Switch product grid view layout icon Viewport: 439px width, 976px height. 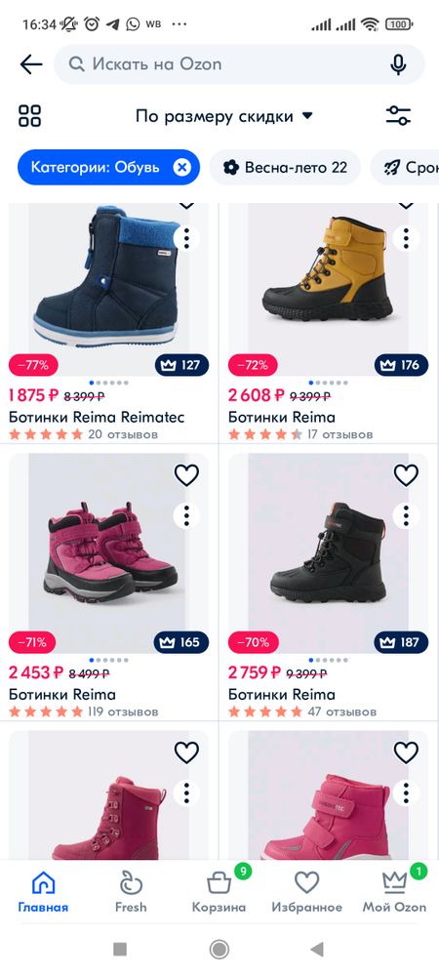(x=30, y=116)
